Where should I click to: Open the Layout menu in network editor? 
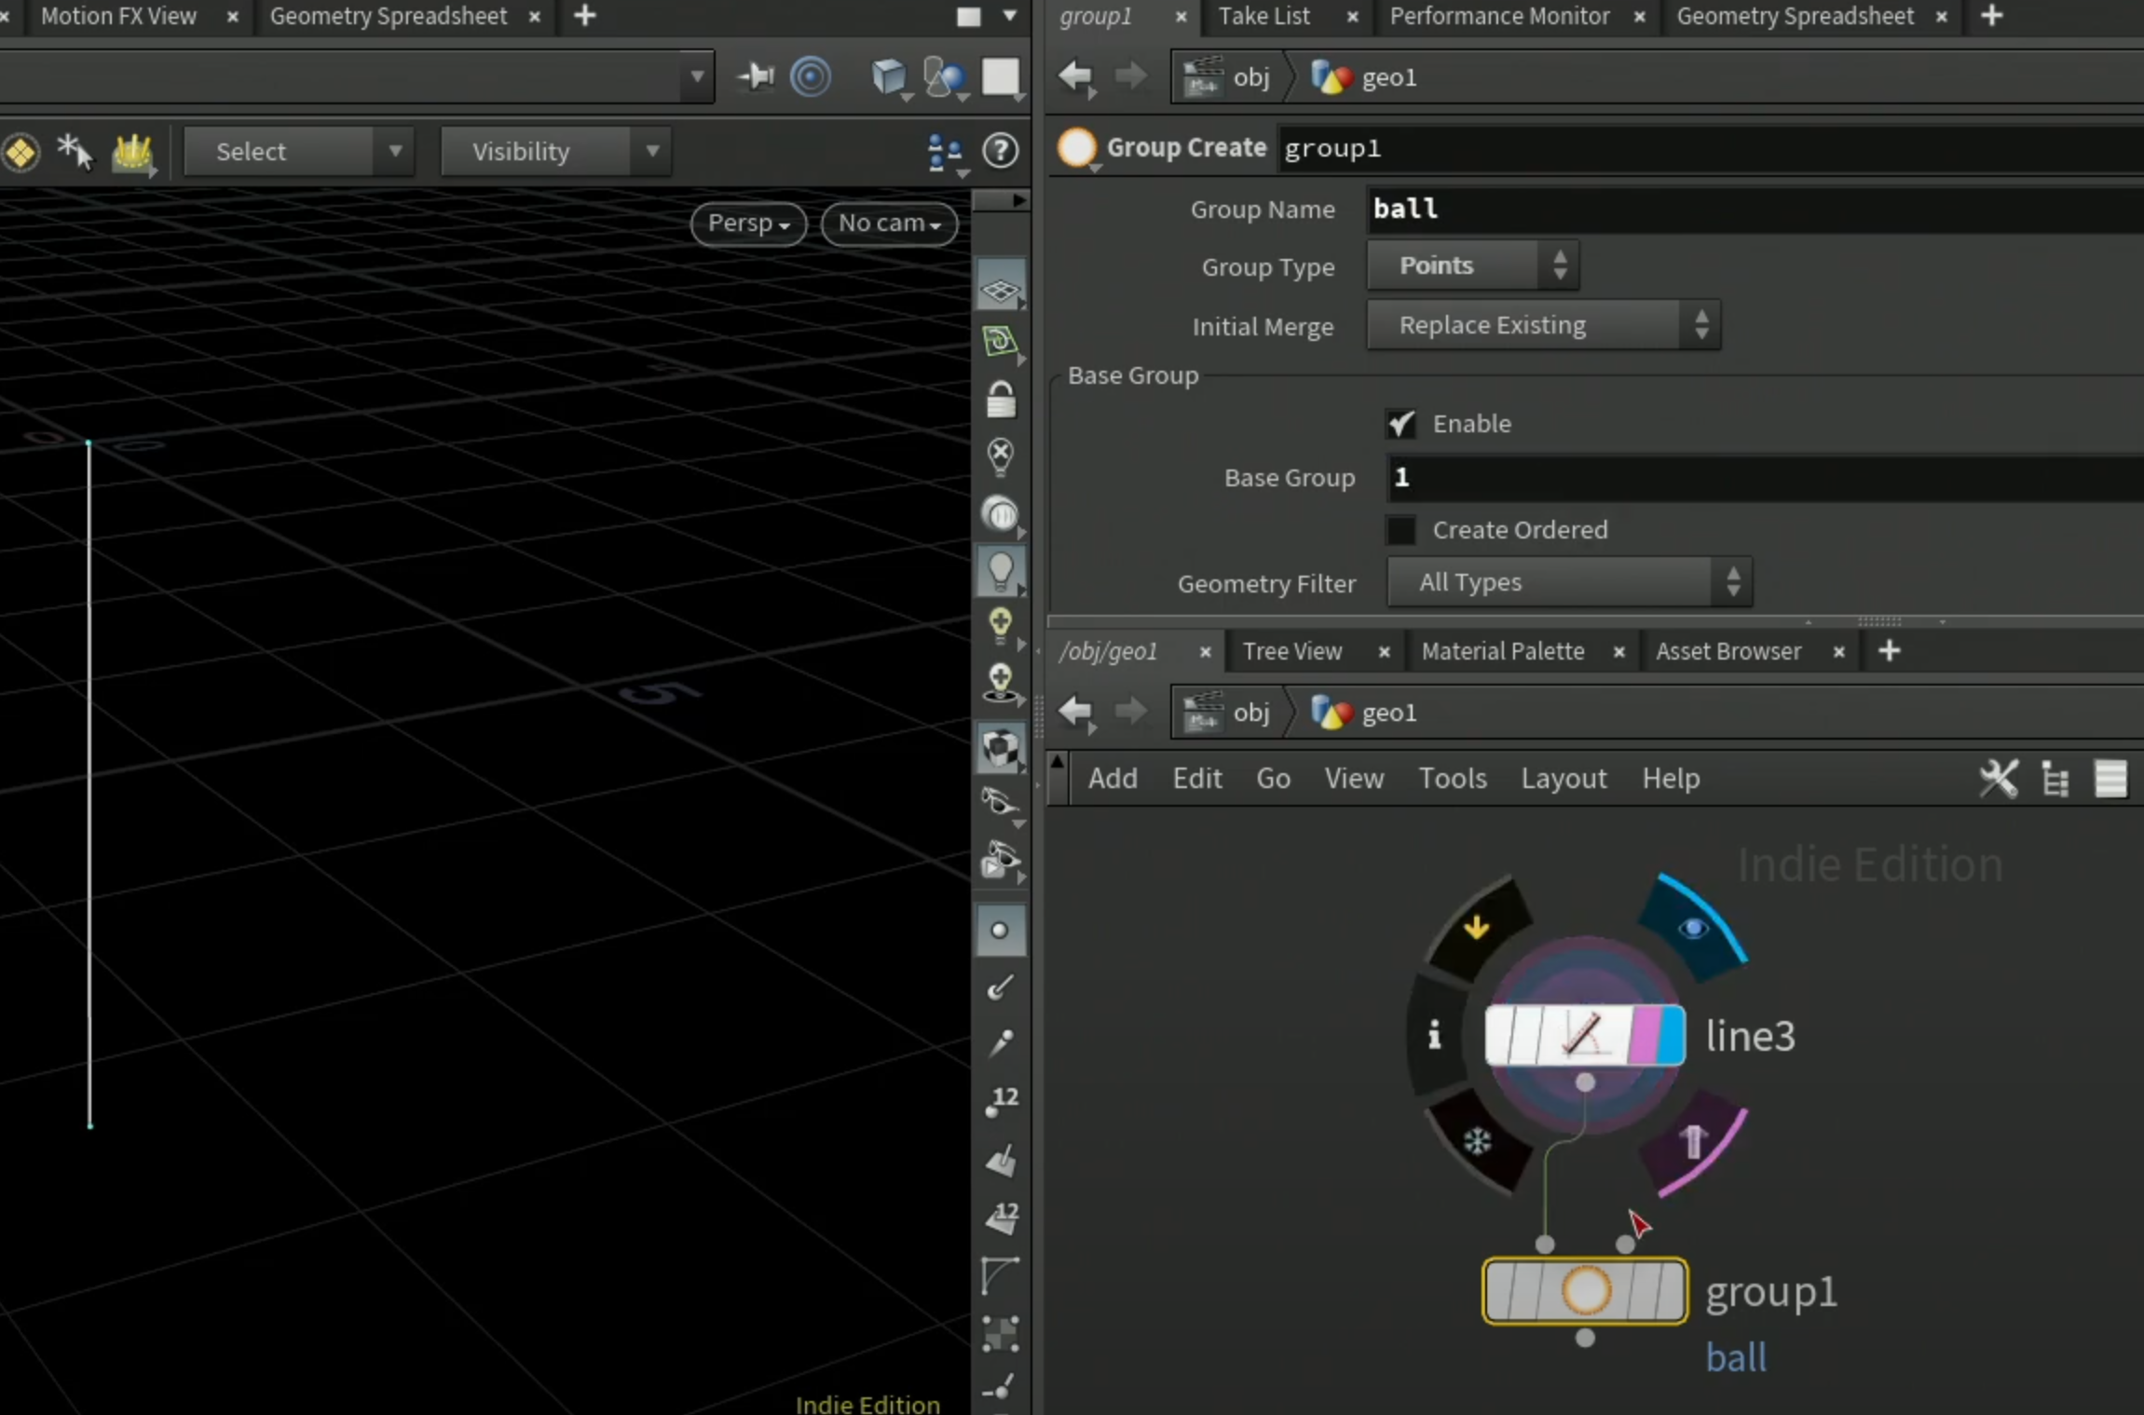1564,778
